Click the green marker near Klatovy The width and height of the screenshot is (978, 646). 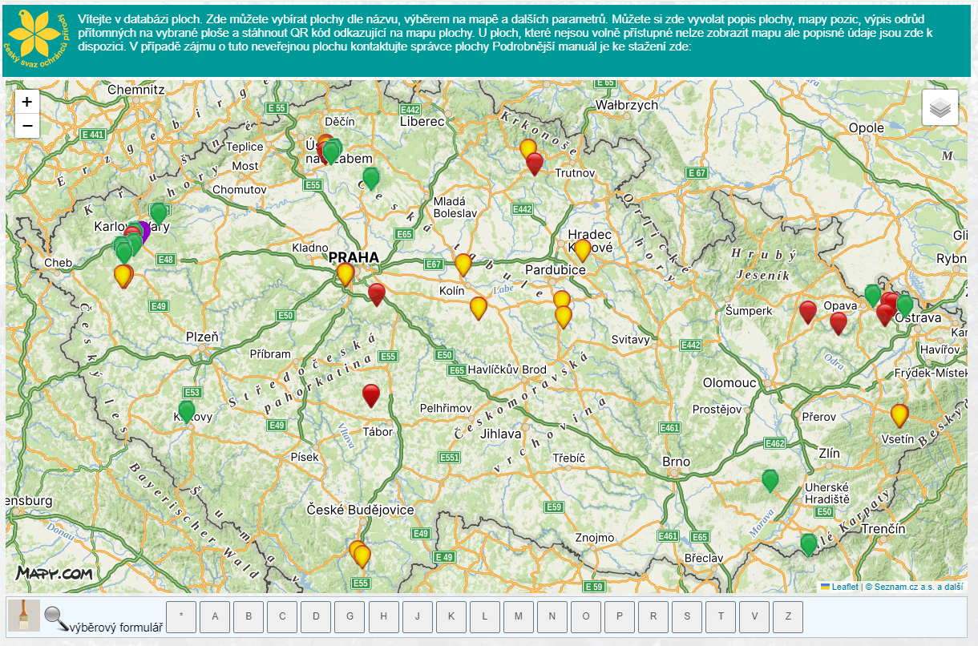point(187,411)
